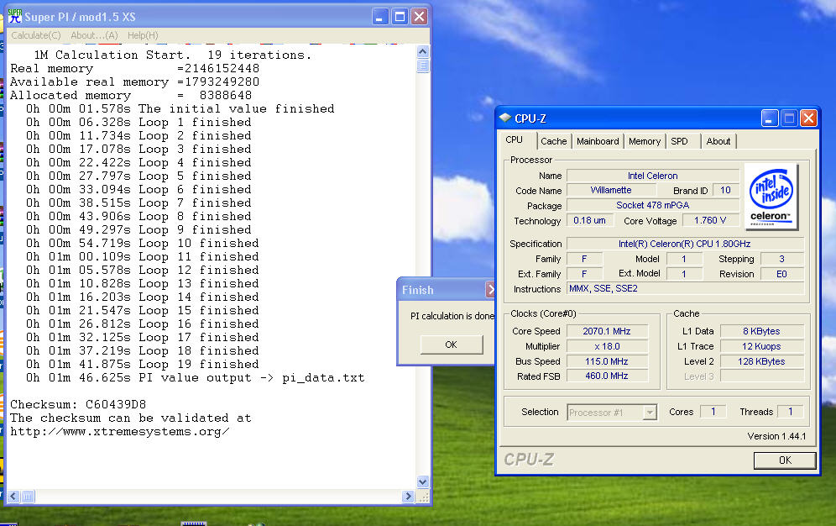Screen dimensions: 836x526
Task: Click the Super PI horizontal scrollbar thumb
Action: [28, 497]
